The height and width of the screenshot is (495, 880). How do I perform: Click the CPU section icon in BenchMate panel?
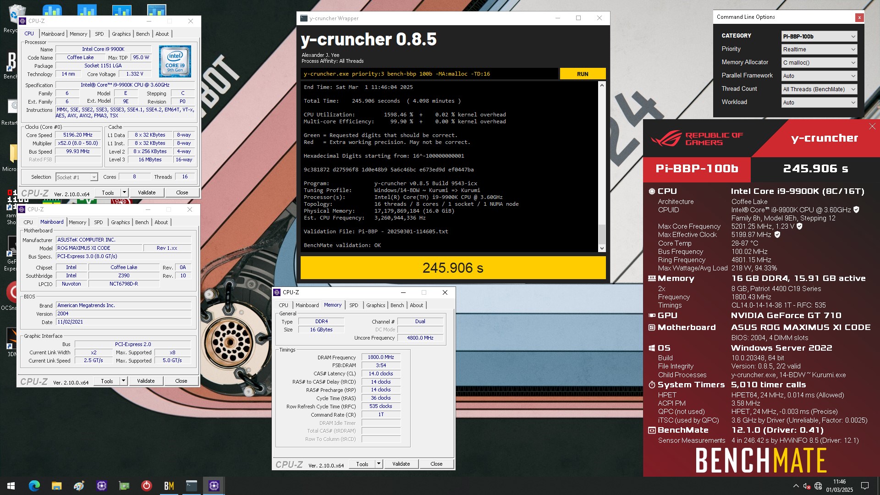pos(652,191)
